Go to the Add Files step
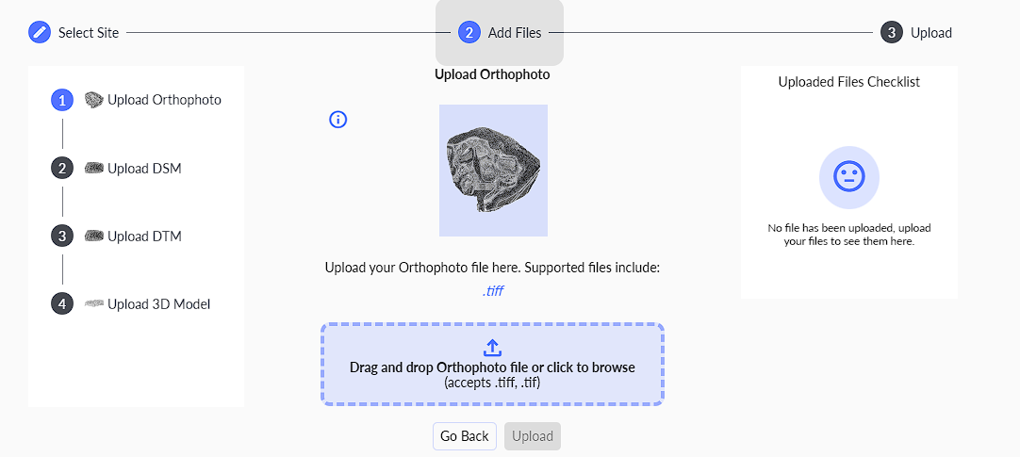 (500, 32)
